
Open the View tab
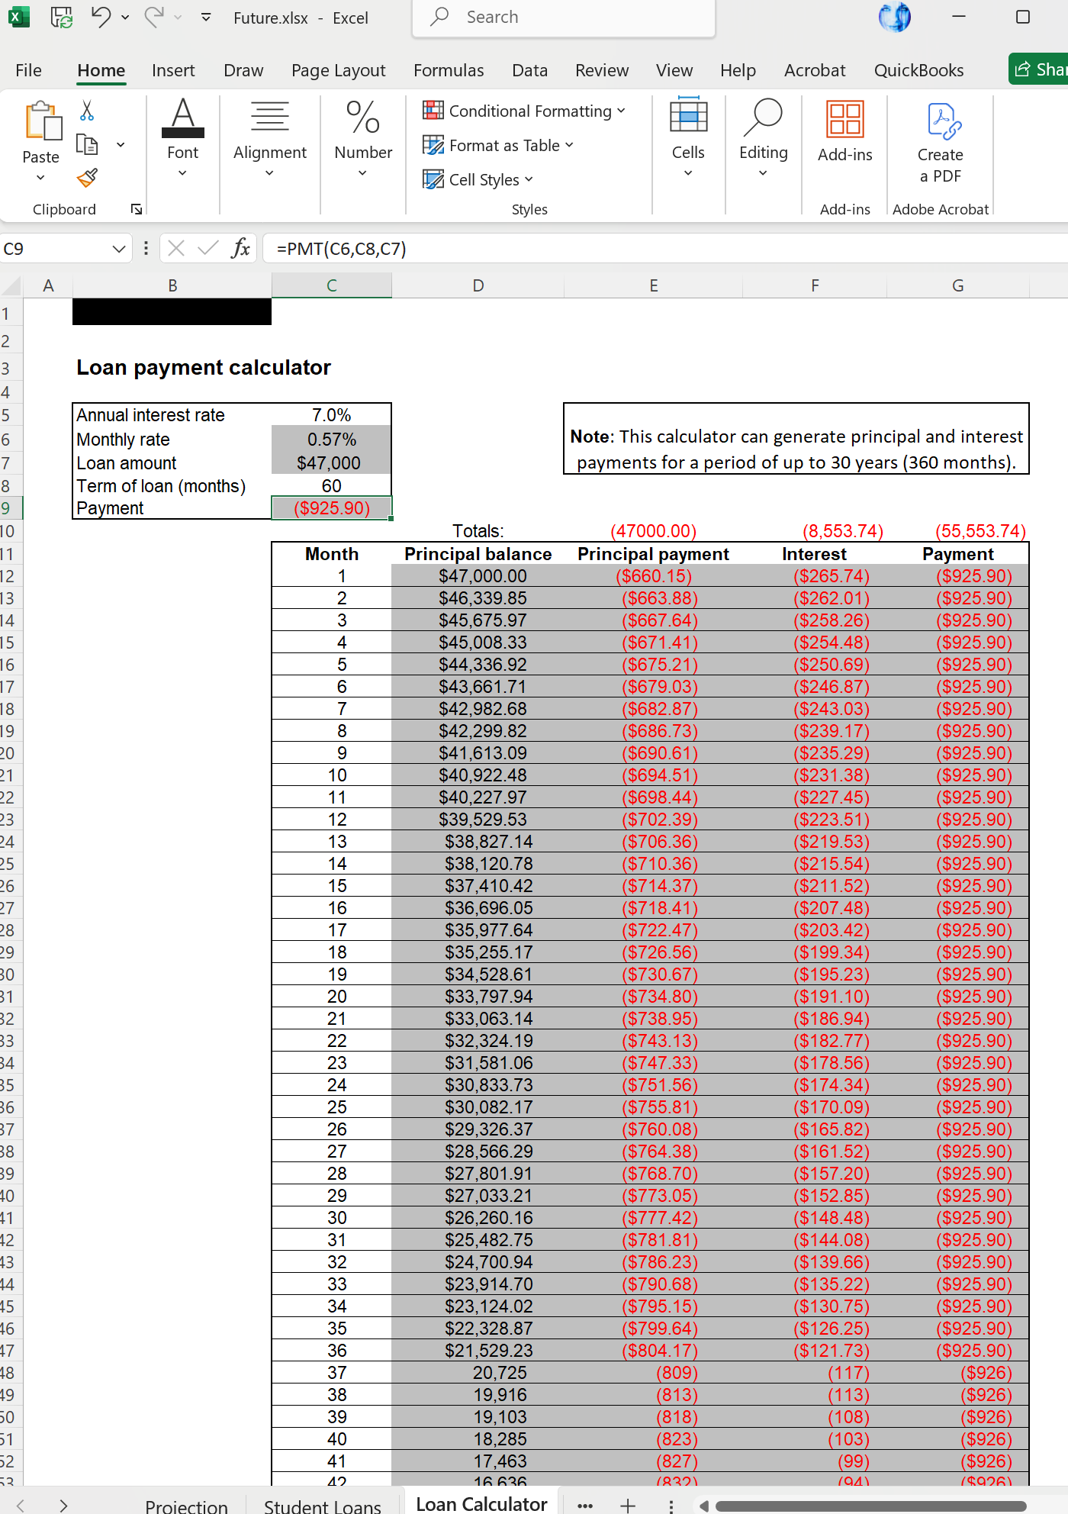pyautogui.click(x=674, y=70)
